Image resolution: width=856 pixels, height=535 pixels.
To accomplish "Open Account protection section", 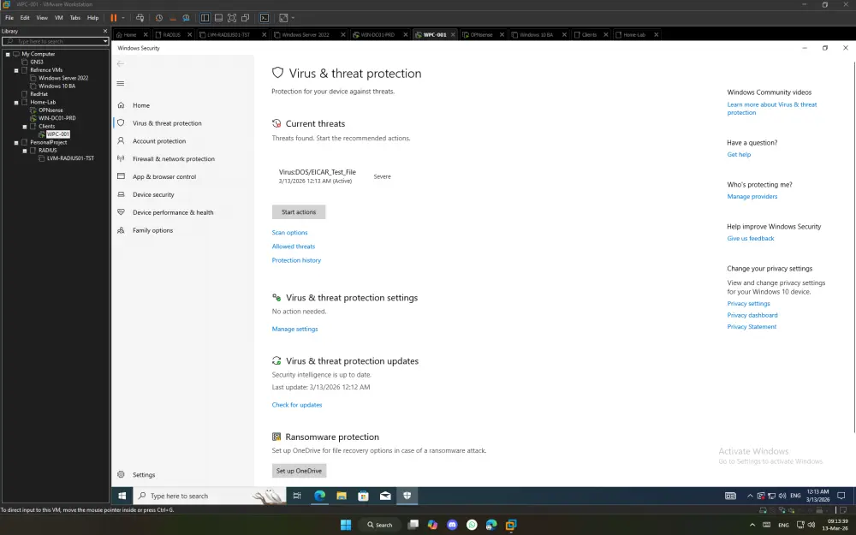I will [x=159, y=141].
